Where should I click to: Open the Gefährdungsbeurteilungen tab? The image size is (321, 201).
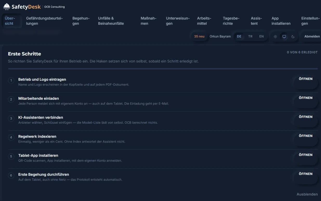point(44,21)
